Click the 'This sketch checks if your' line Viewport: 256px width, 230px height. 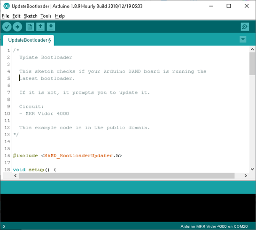(113, 72)
